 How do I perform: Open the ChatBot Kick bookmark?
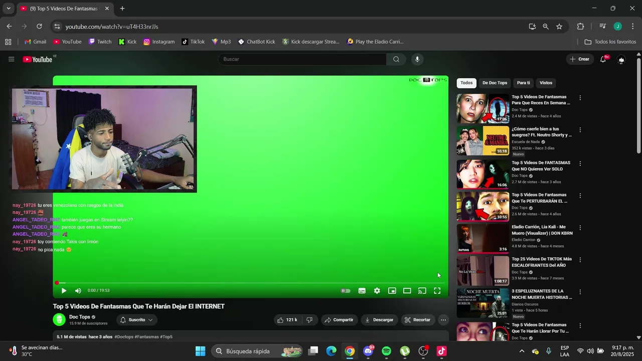click(257, 42)
